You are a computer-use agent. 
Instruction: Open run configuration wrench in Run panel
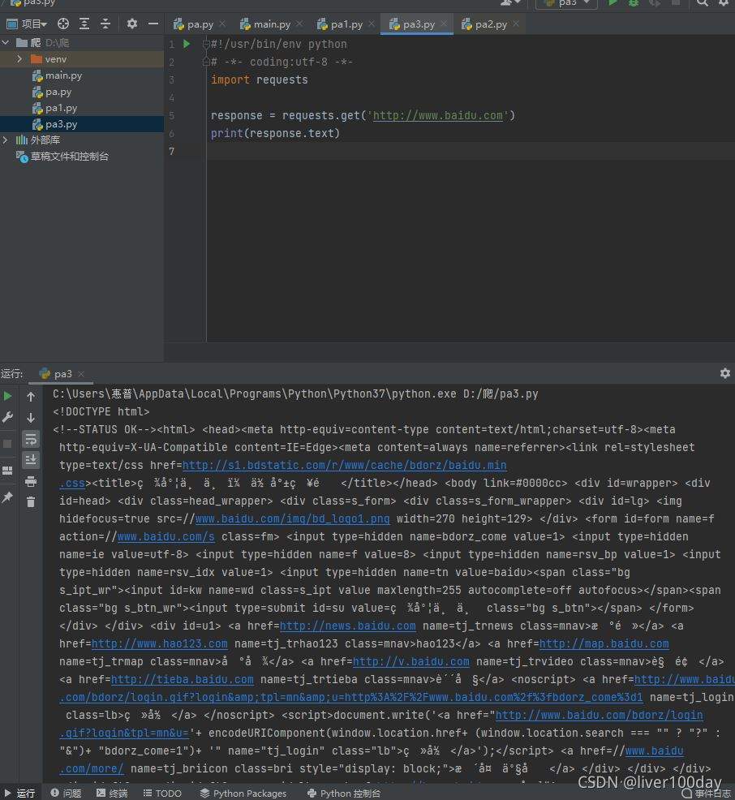[x=7, y=418]
